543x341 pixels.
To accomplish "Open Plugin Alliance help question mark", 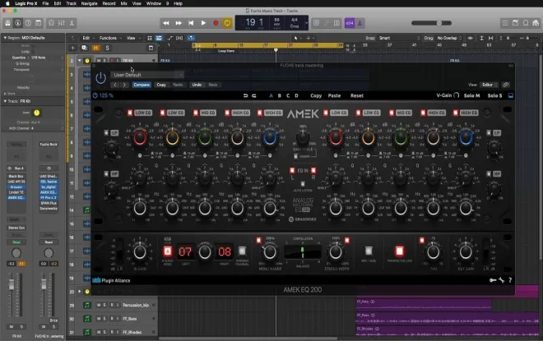I will [510, 280].
